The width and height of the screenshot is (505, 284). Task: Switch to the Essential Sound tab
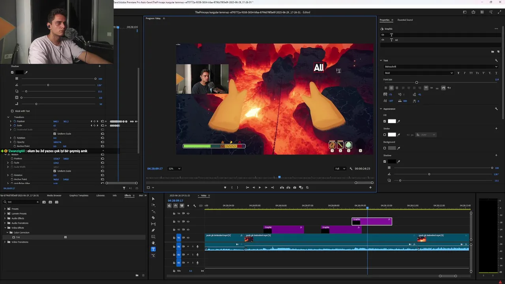pyautogui.click(x=405, y=20)
